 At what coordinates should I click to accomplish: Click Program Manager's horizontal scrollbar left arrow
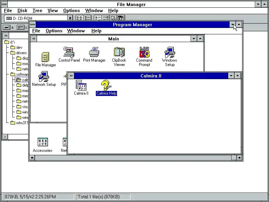click(32, 158)
